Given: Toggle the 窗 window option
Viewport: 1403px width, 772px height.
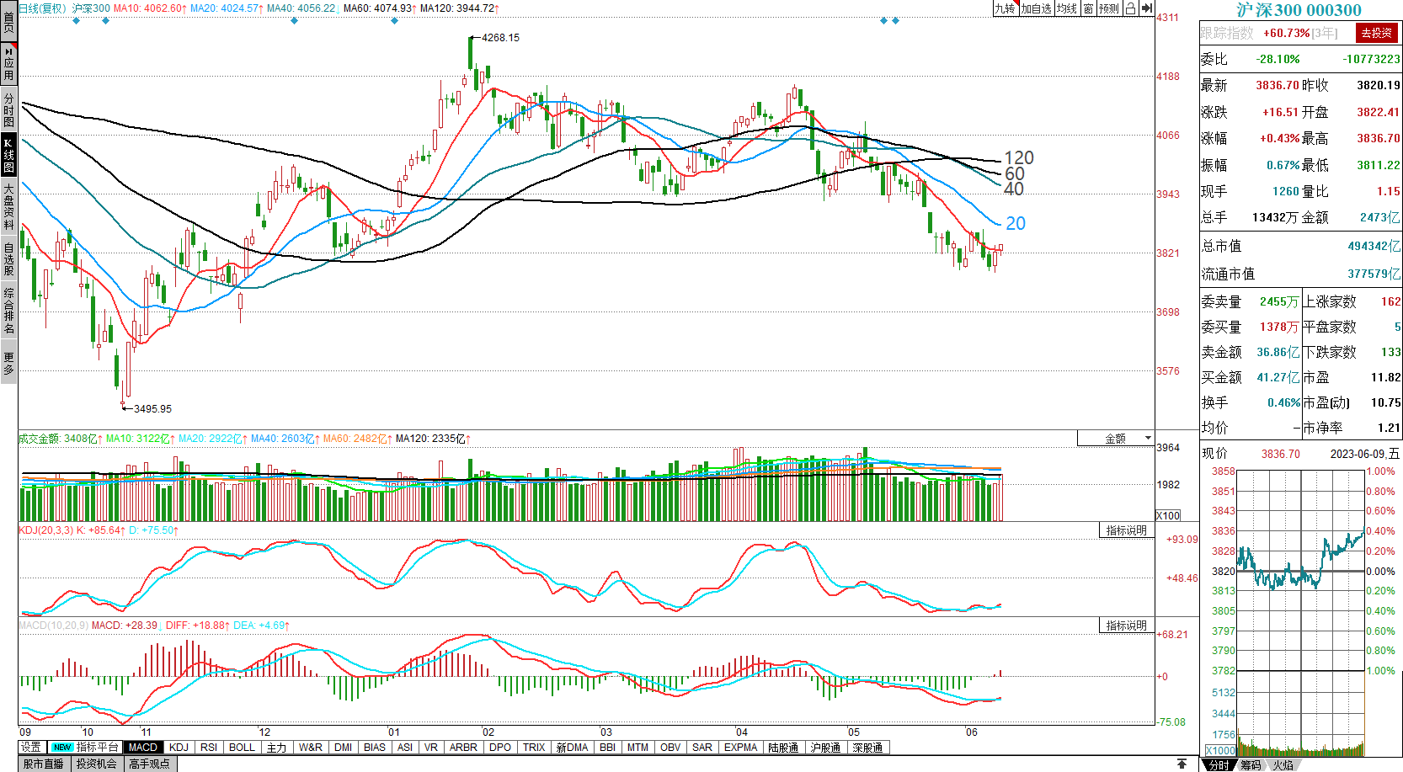Looking at the screenshot, I should [x=1088, y=8].
